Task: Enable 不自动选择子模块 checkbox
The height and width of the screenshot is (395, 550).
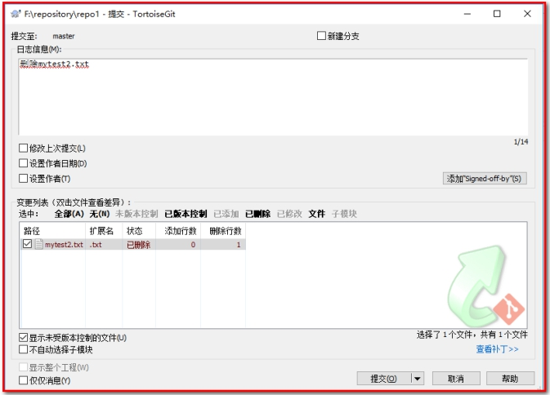Action: pyautogui.click(x=23, y=349)
